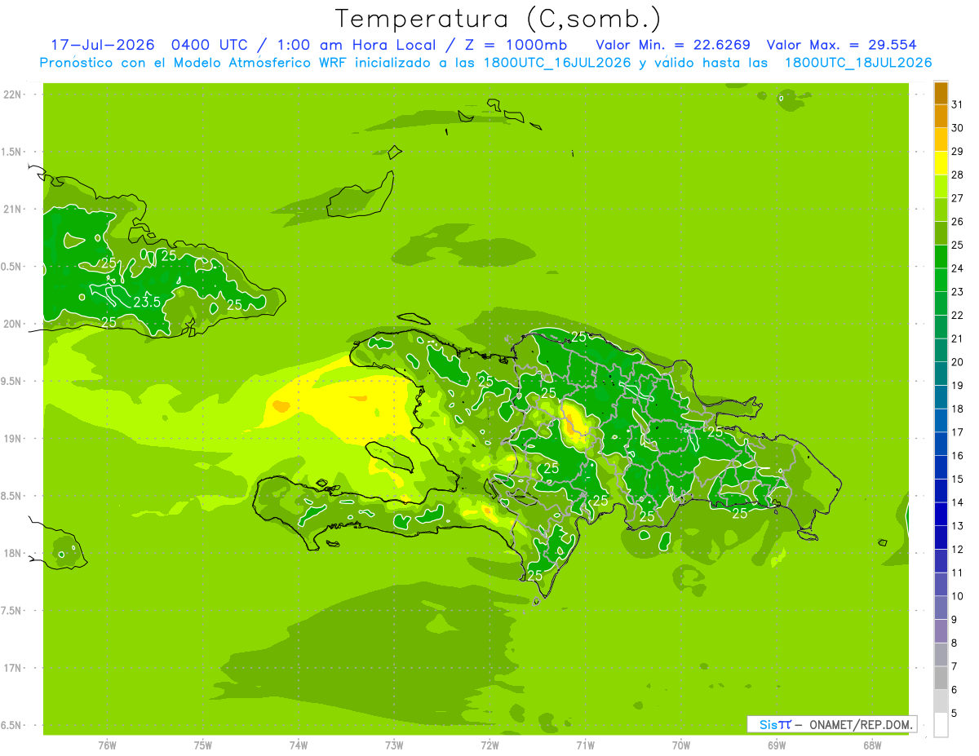Click "Valor Min. = 22.6269" text
The height and width of the screenshot is (756, 979).
tap(673, 45)
